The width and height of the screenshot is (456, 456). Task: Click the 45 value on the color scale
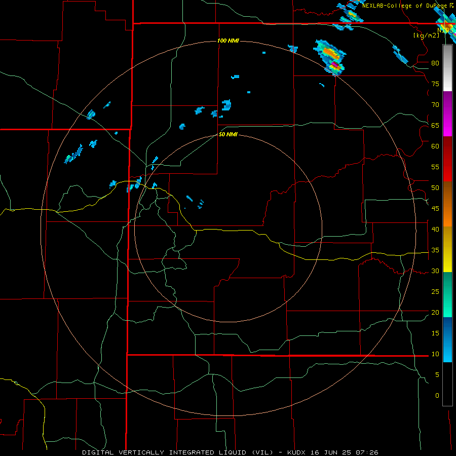click(x=435, y=209)
